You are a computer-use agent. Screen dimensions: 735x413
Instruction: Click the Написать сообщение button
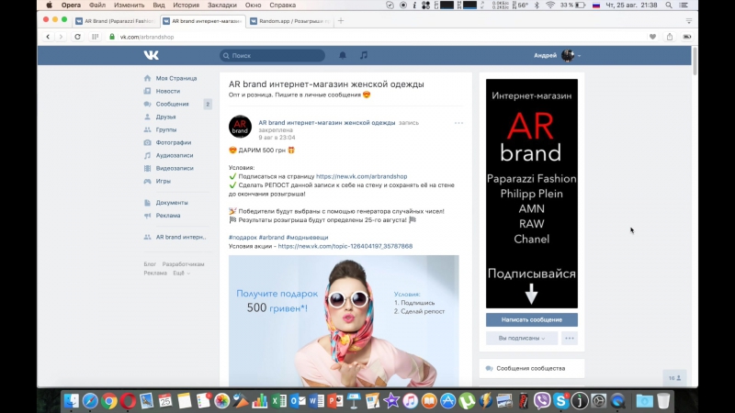coord(532,319)
